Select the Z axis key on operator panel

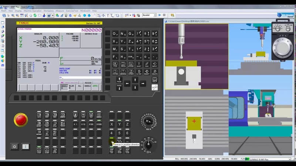click(x=127, y=124)
